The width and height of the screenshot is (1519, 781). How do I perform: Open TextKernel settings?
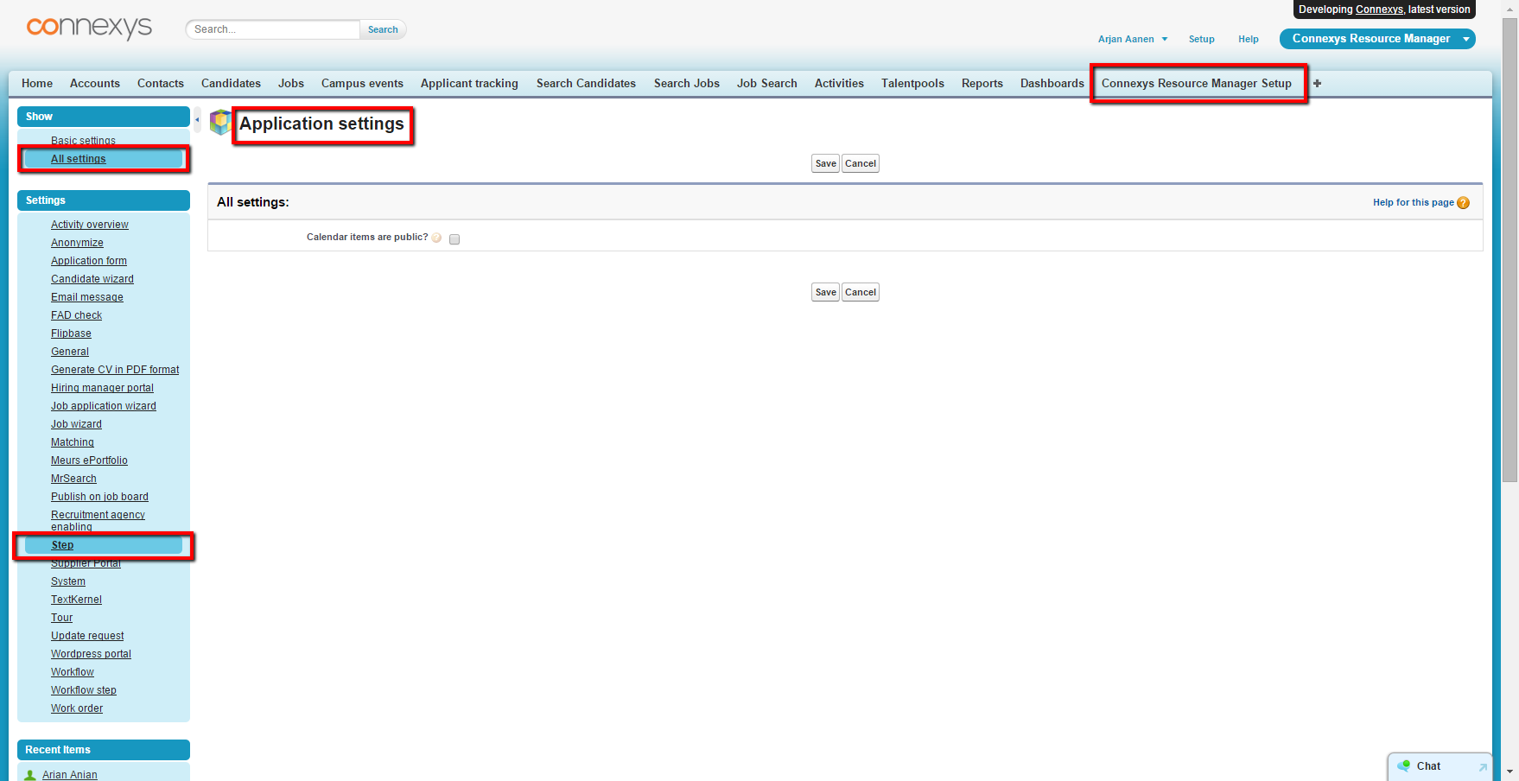(x=76, y=600)
